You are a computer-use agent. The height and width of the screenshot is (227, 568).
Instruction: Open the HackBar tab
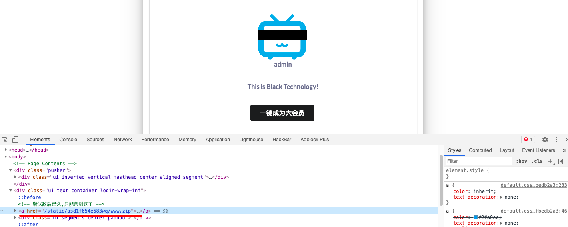(282, 140)
